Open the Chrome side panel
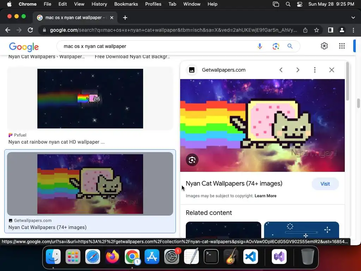The height and width of the screenshot is (271, 361). (331, 30)
